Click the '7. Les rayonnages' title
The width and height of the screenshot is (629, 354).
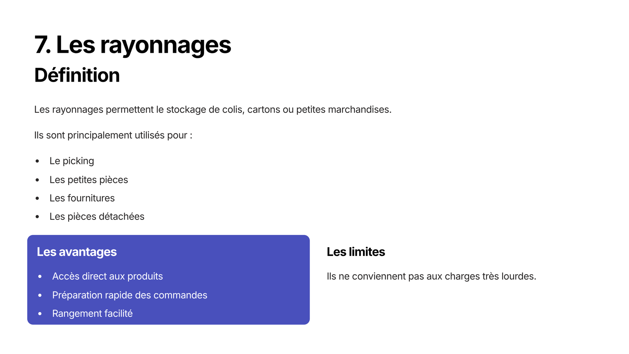pos(133,45)
